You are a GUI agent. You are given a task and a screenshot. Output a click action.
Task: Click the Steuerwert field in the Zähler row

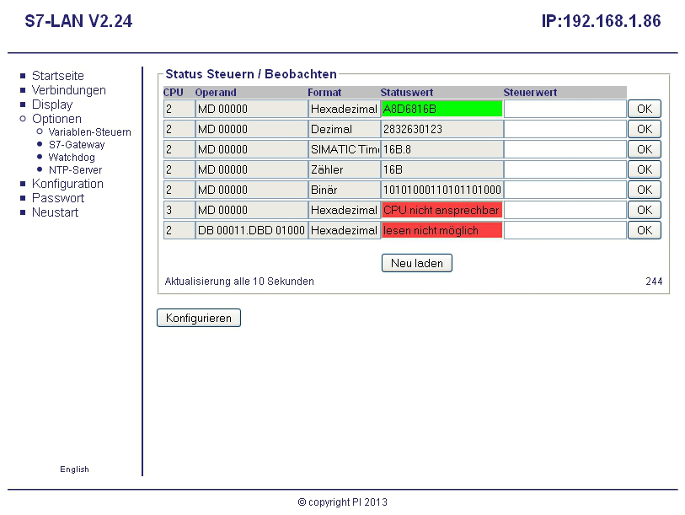tap(565, 169)
